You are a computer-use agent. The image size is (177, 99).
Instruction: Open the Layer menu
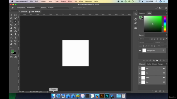pos(50,1)
